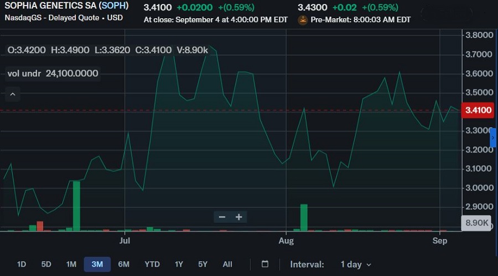Click the red 3.4100 price label
This screenshot has width=498, height=276.
click(478, 110)
